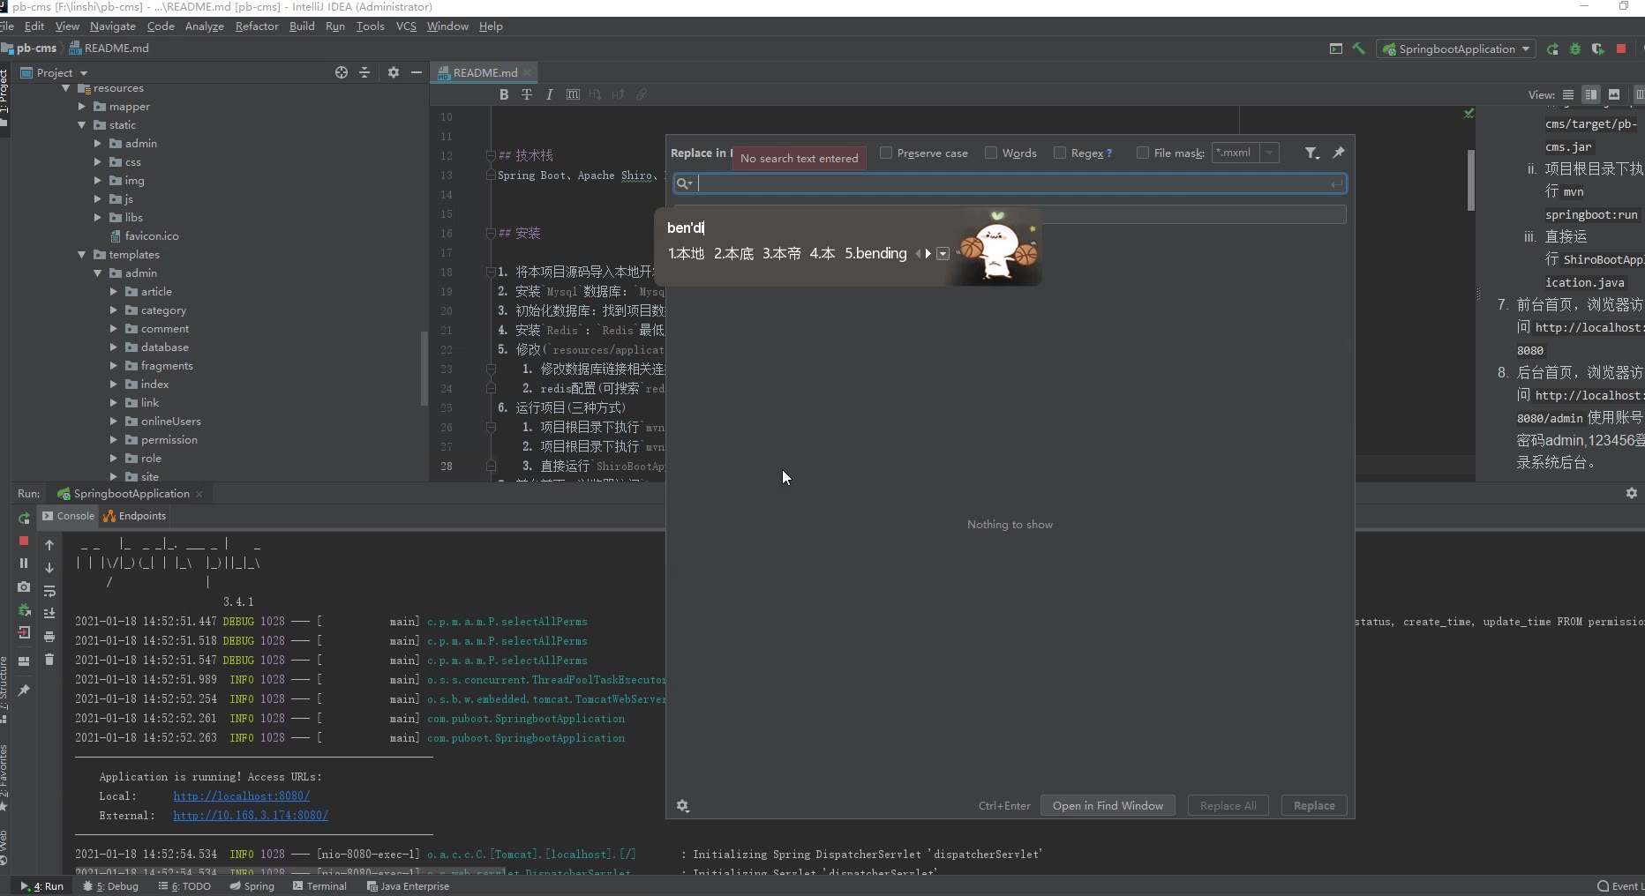This screenshot has width=1645, height=896.
Task: Click the filter icon in Replace dialog
Action: click(1311, 153)
